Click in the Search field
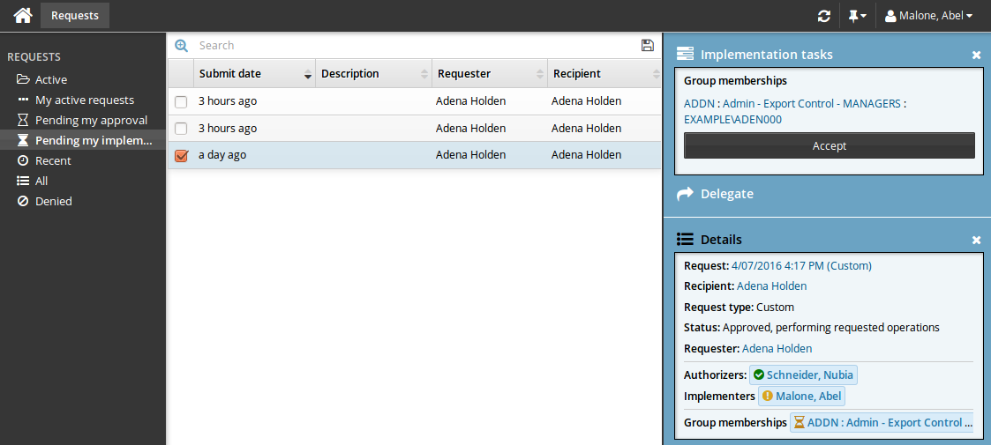Screen dimensions: 991x445 pyautogui.click(x=415, y=46)
